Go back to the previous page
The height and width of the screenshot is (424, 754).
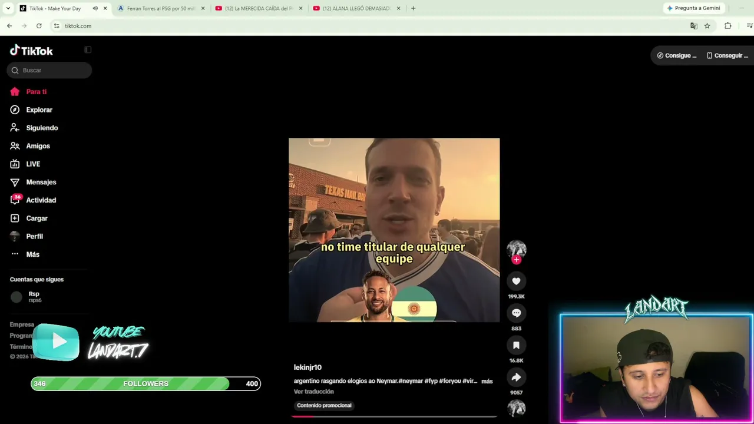(9, 26)
